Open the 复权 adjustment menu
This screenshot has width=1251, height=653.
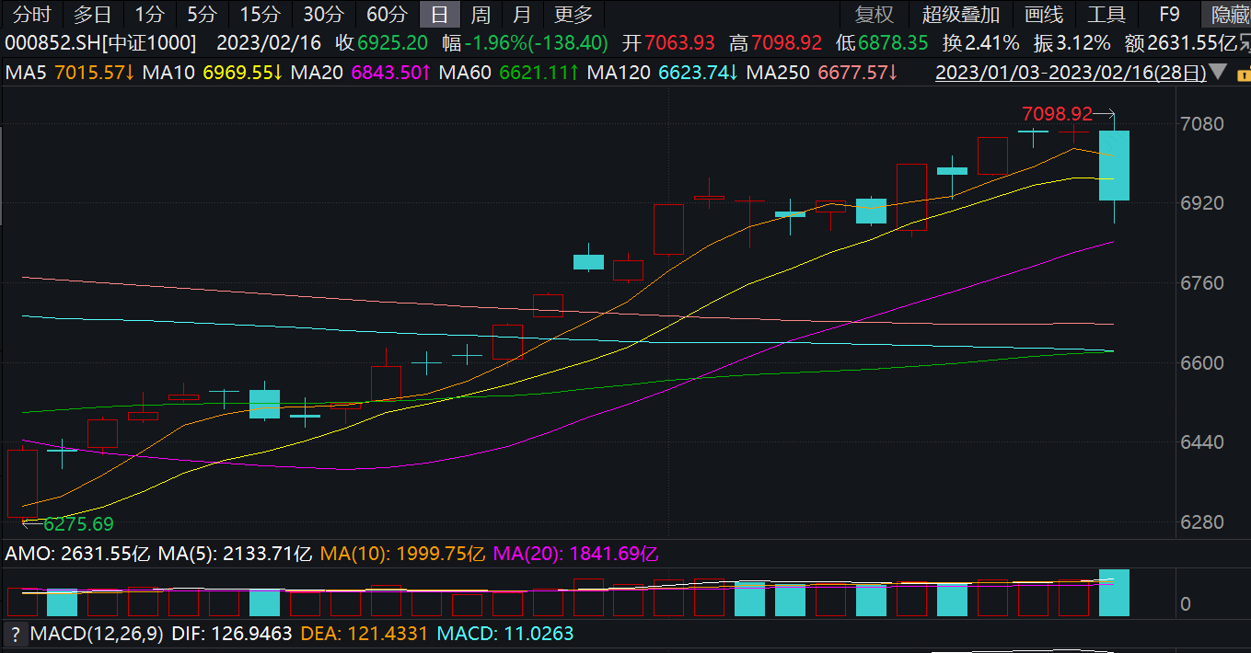pyautogui.click(x=874, y=14)
